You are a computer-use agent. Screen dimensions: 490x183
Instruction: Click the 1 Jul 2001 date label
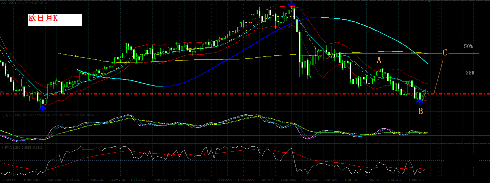(x=73, y=180)
